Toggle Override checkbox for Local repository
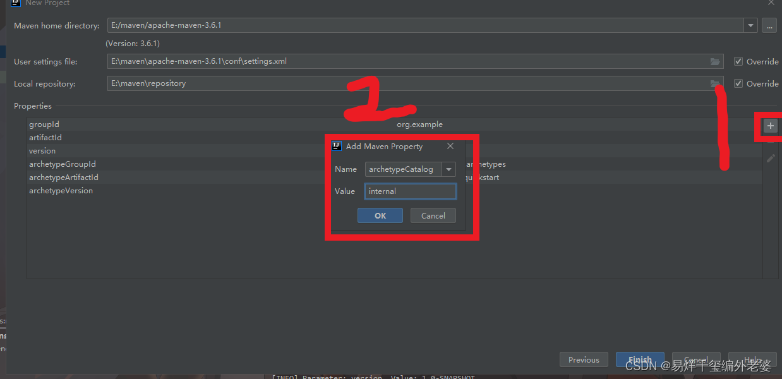The image size is (782, 379). [738, 83]
